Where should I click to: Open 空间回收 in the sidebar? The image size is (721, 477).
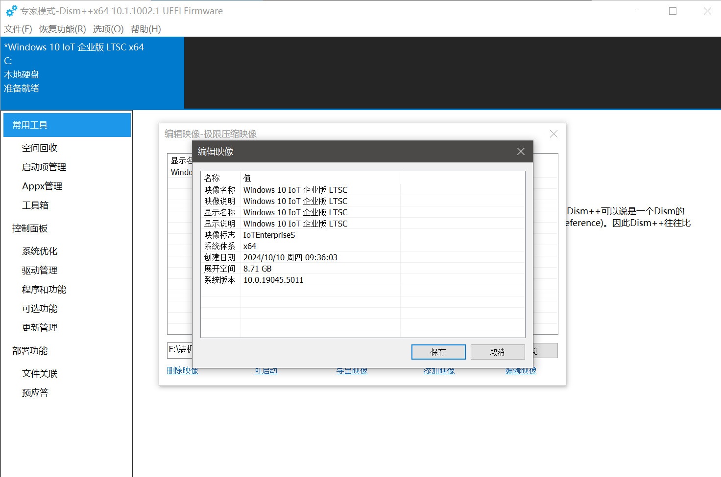(40, 148)
